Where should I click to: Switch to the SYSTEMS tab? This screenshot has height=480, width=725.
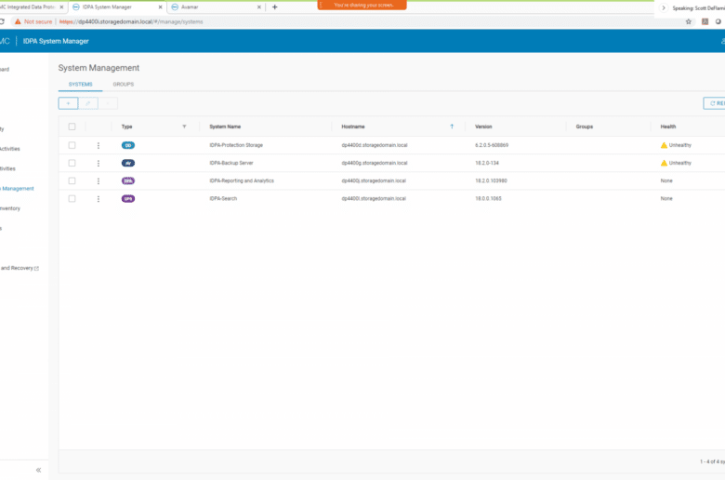click(81, 85)
